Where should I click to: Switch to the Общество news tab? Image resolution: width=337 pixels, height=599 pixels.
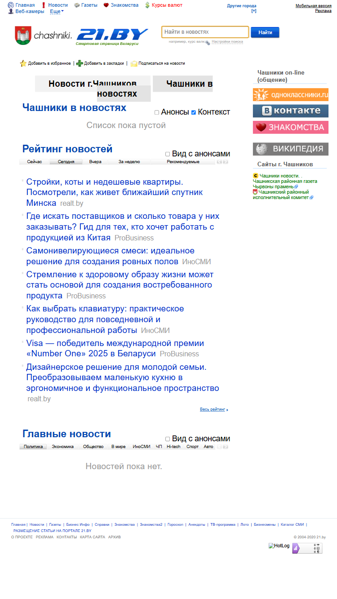(93, 447)
